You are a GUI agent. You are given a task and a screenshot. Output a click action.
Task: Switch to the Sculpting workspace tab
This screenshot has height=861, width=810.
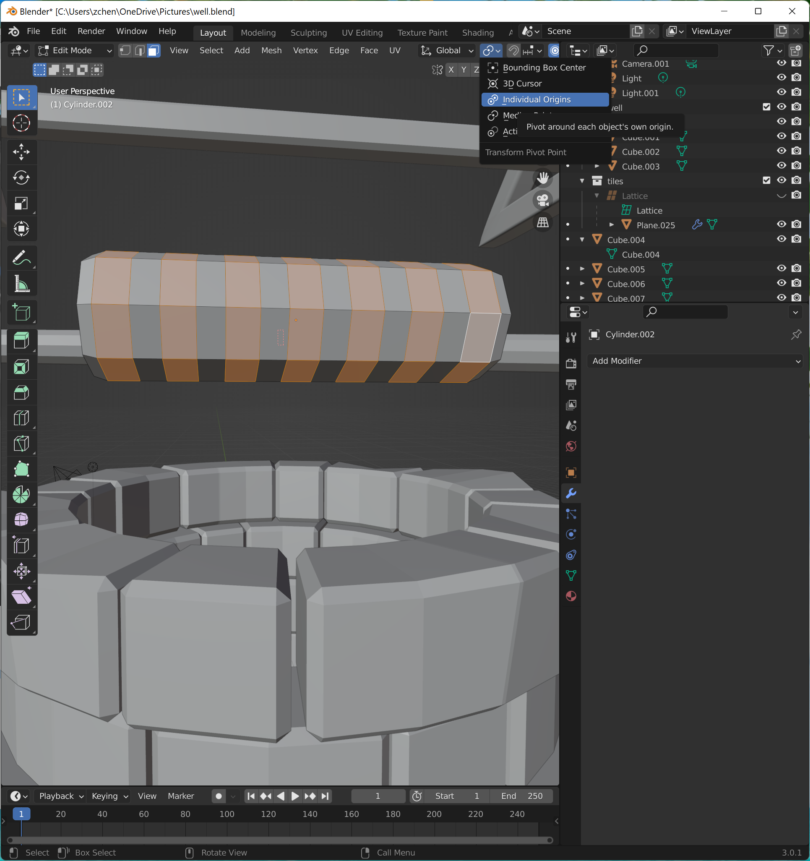coord(308,32)
